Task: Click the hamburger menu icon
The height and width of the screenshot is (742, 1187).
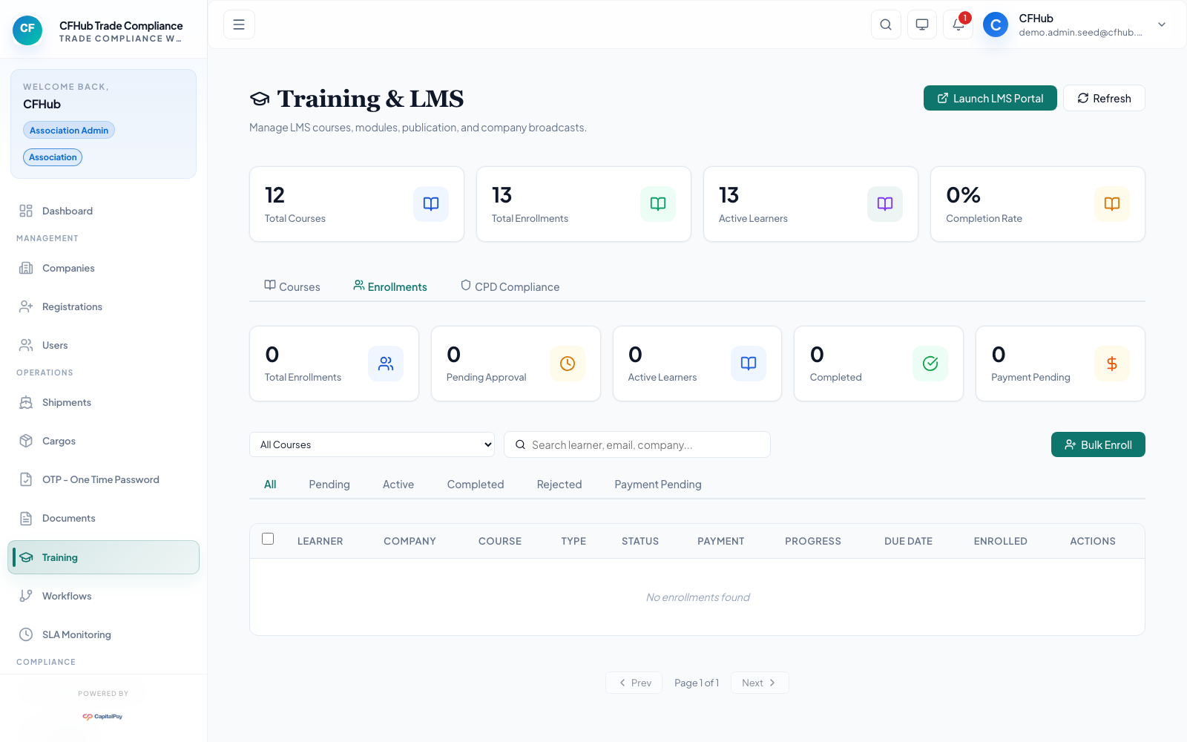Action: (239, 24)
